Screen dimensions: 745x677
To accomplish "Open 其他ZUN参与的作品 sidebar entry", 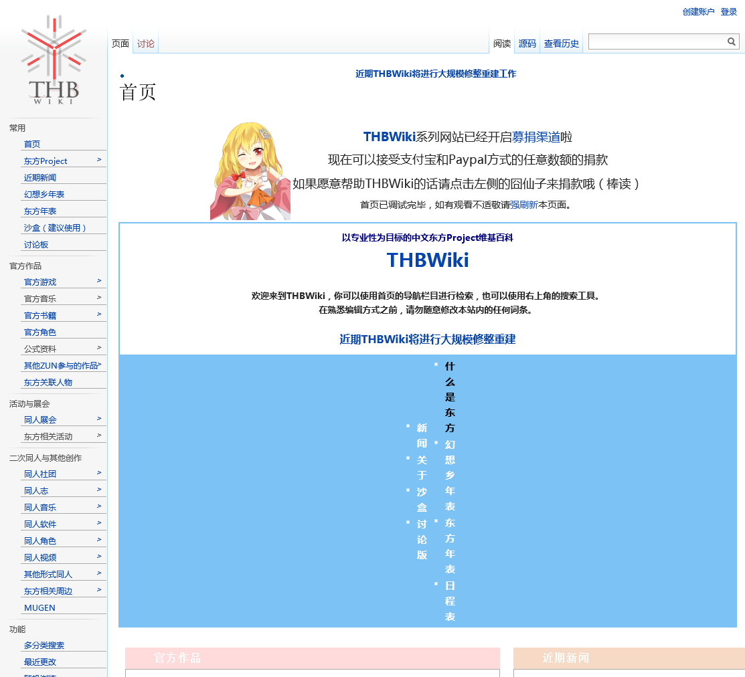I will click(61, 365).
